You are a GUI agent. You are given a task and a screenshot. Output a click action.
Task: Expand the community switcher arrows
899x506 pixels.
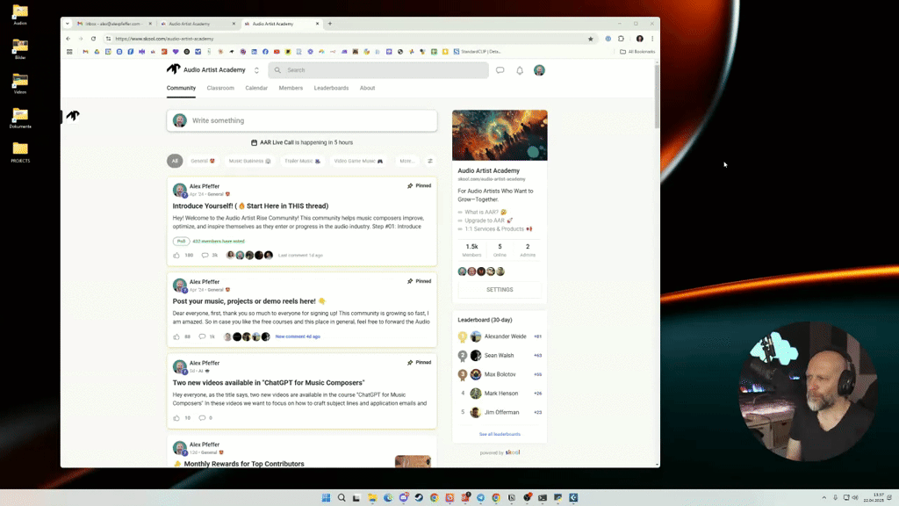click(256, 70)
